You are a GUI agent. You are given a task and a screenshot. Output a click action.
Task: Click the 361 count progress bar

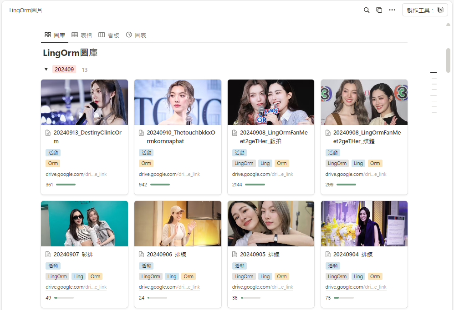coord(66,185)
